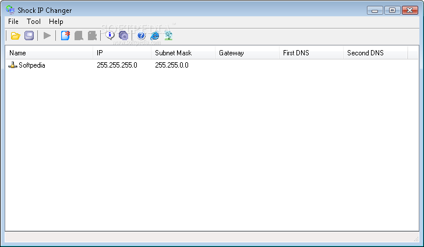The image size is (424, 247).
Task: Sort by the Name column header
Action: 49,53
